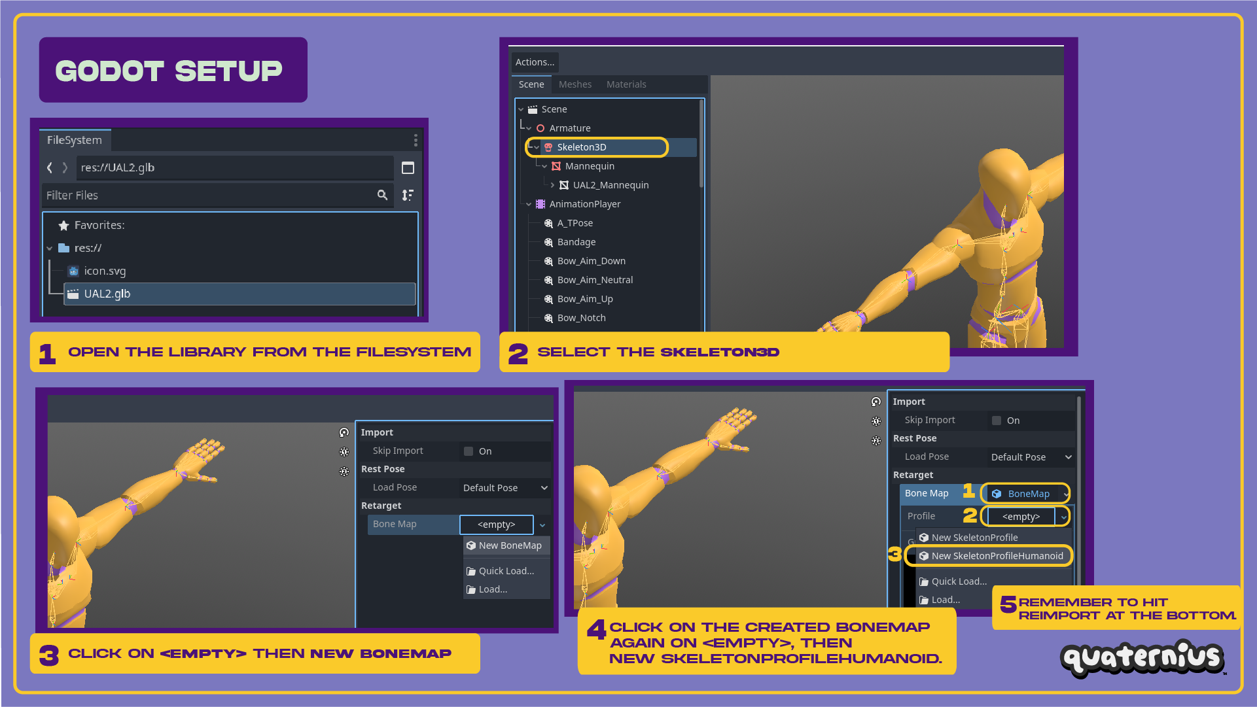Screen dimensions: 1257x707
Task: Select the Bow_Aim_Neutral animation
Action: (595, 280)
